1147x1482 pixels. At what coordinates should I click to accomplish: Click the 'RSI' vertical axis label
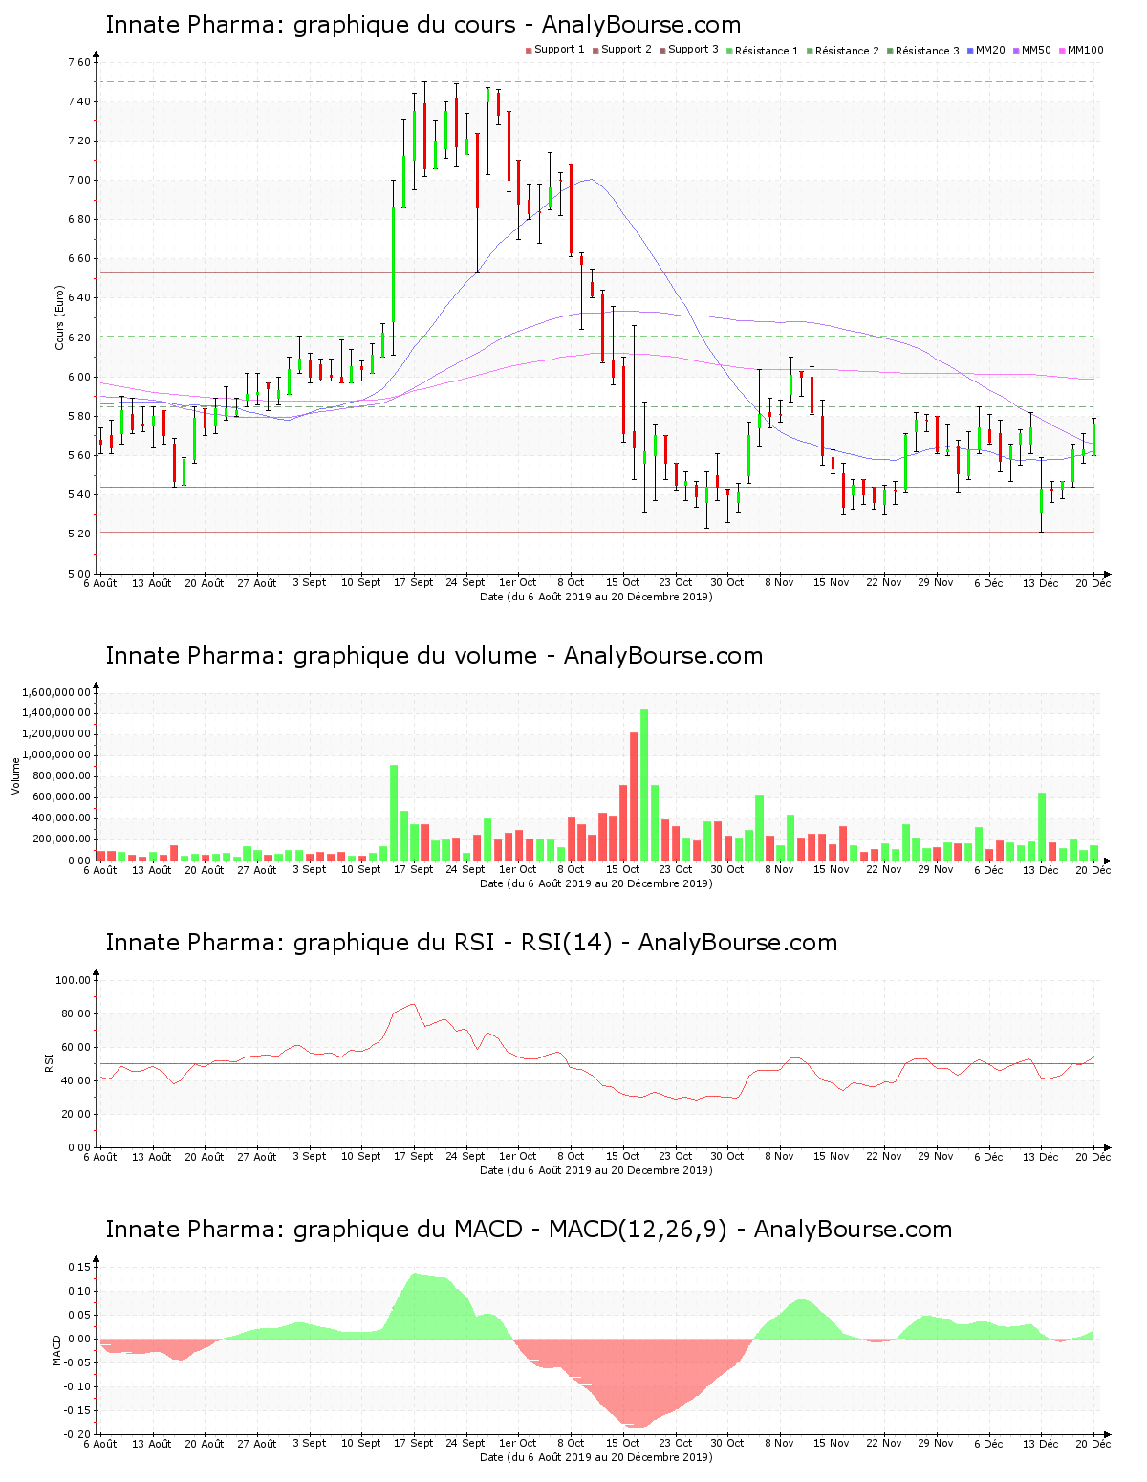click(48, 1062)
